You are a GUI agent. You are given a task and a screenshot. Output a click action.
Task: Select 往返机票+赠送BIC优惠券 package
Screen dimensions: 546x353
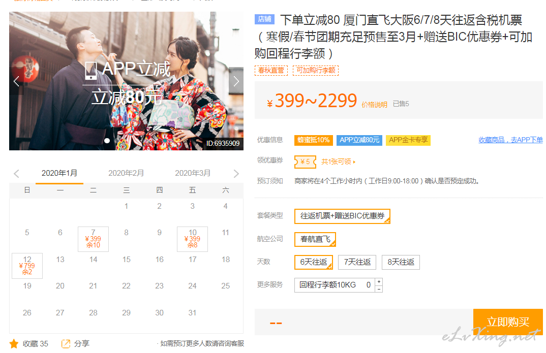click(x=342, y=216)
